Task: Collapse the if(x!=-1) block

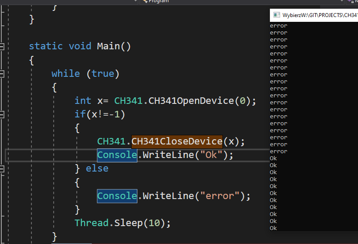Action: 2,114
